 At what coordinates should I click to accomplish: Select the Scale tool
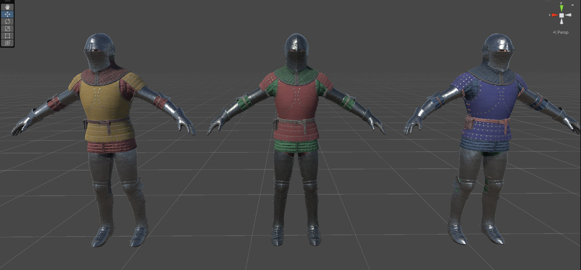[x=7, y=29]
